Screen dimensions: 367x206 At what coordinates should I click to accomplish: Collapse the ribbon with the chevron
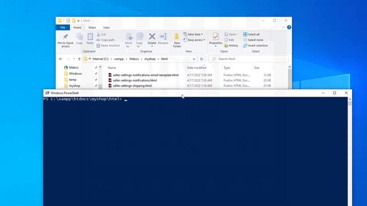pos(283,27)
